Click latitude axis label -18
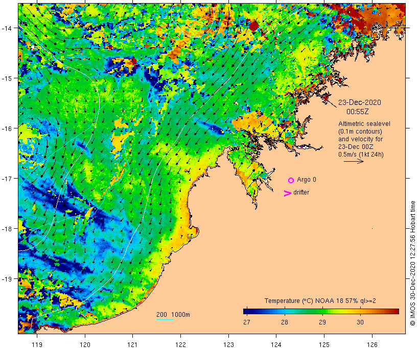Screen dimensions: 419x348 7,229
